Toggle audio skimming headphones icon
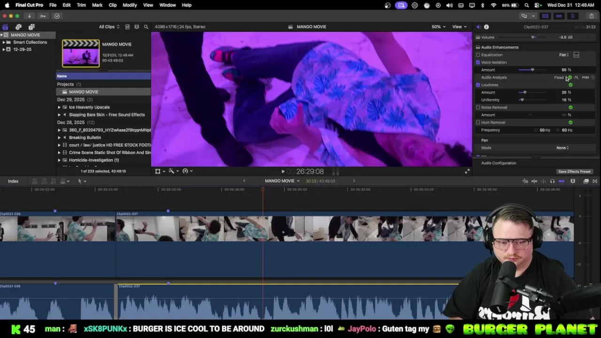This screenshot has height=338, width=601. point(552,181)
